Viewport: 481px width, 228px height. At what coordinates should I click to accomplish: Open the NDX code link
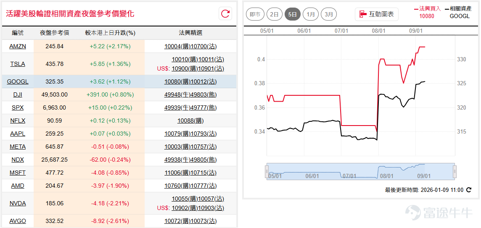[18, 160]
